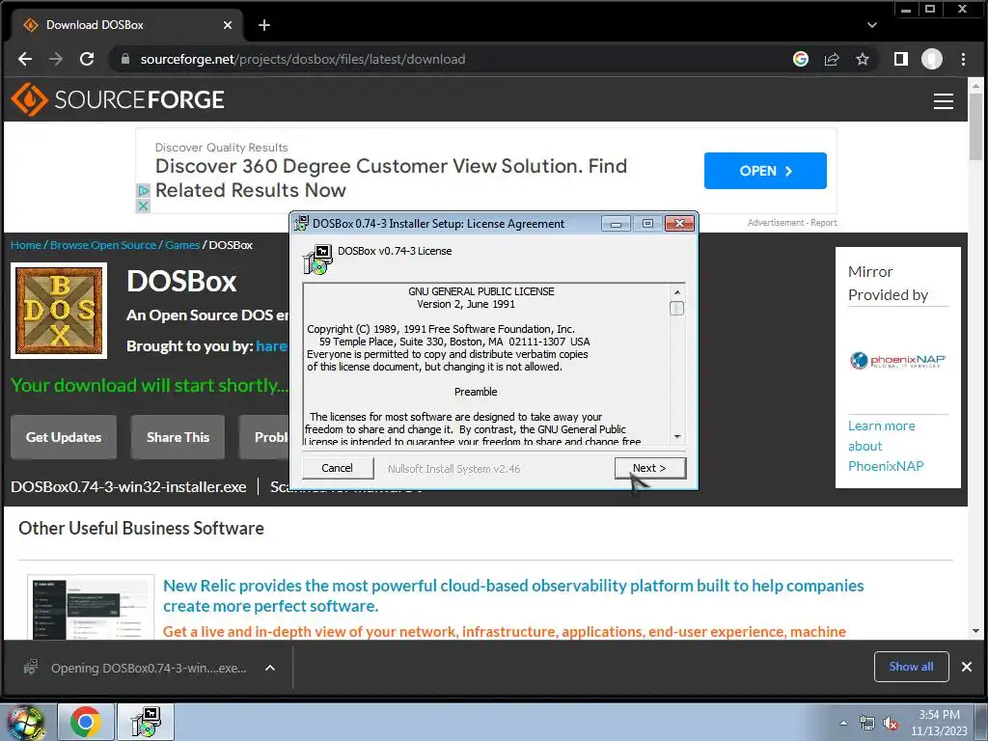Open Browse Open Source breadcrumb
Viewport: 988px width, 741px height.
click(102, 245)
